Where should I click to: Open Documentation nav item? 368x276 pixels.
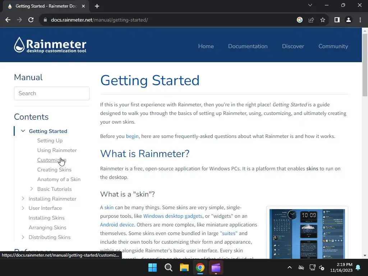pyautogui.click(x=248, y=46)
